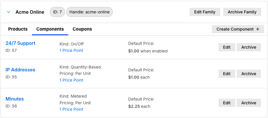Open the 24/7 Support component link
This screenshot has width=268, height=118.
(21, 43)
